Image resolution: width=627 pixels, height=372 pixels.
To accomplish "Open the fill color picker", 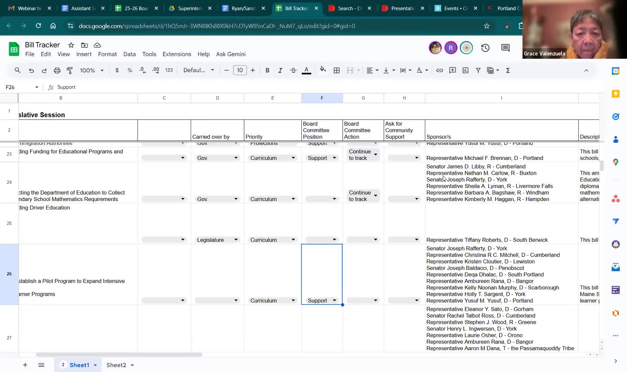I will point(323,70).
